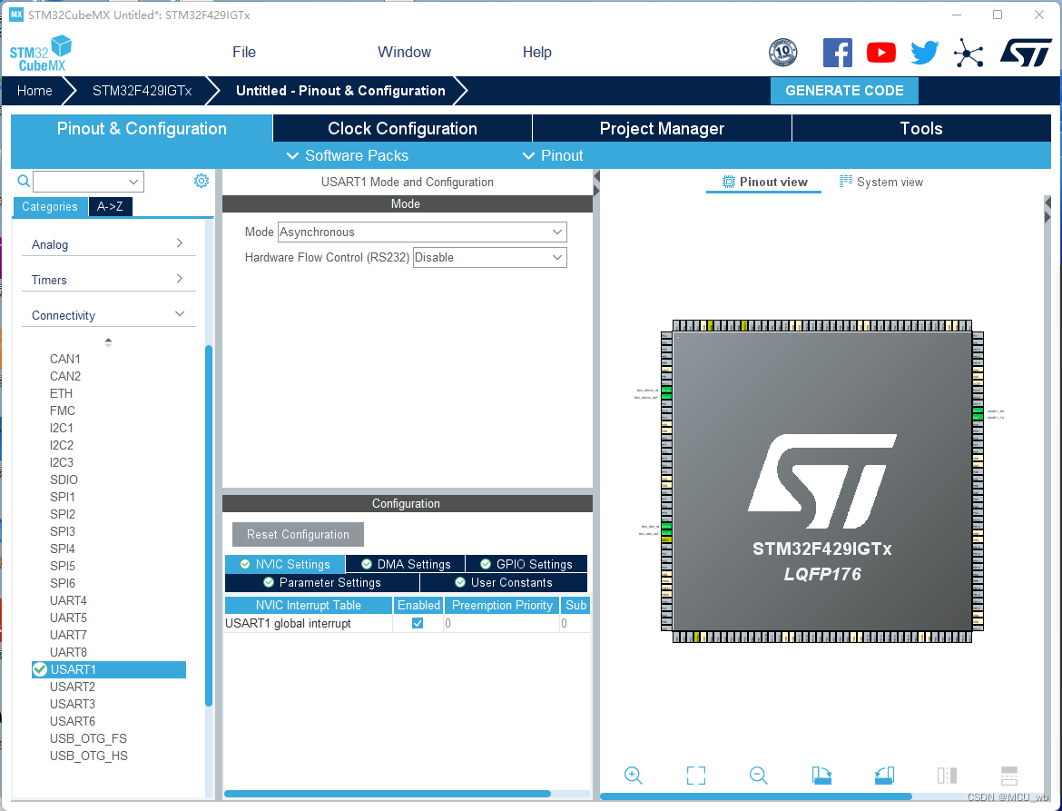Click the Preemption Priority value for USART1 interrupt
Image resolution: width=1062 pixels, height=811 pixels.
tap(501, 623)
